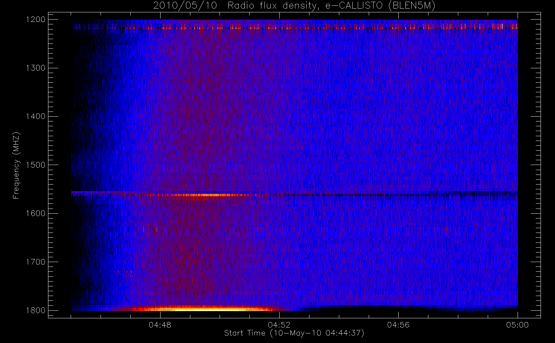Select the 1600 frequency tick label

tap(36, 213)
